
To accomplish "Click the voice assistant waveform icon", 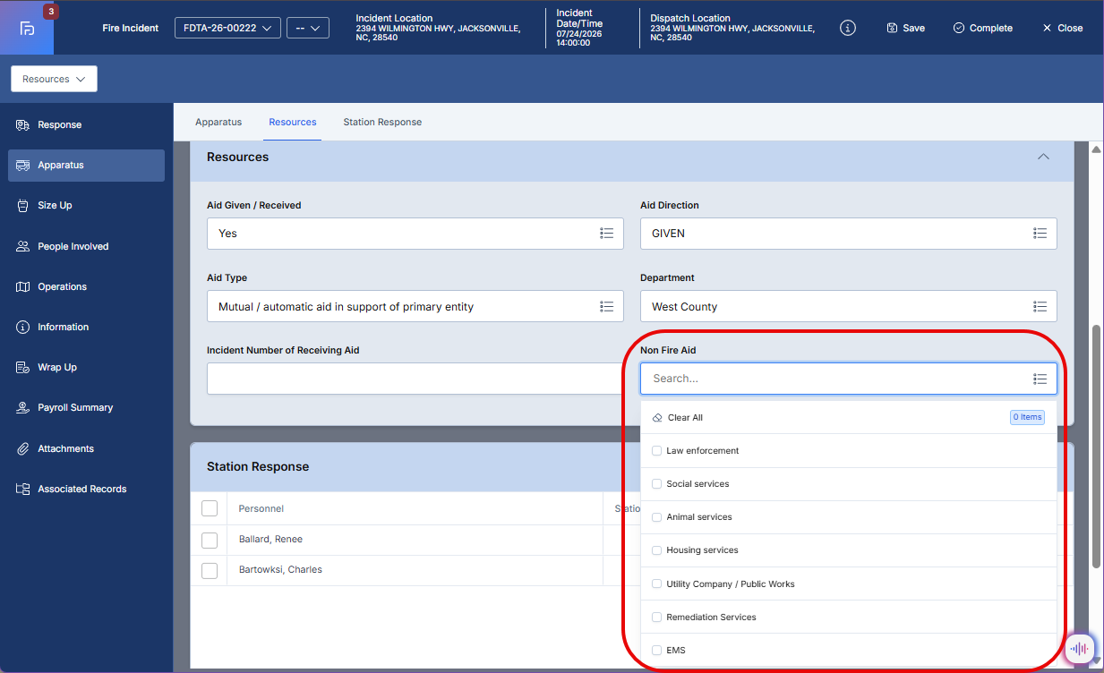I will click(1081, 648).
